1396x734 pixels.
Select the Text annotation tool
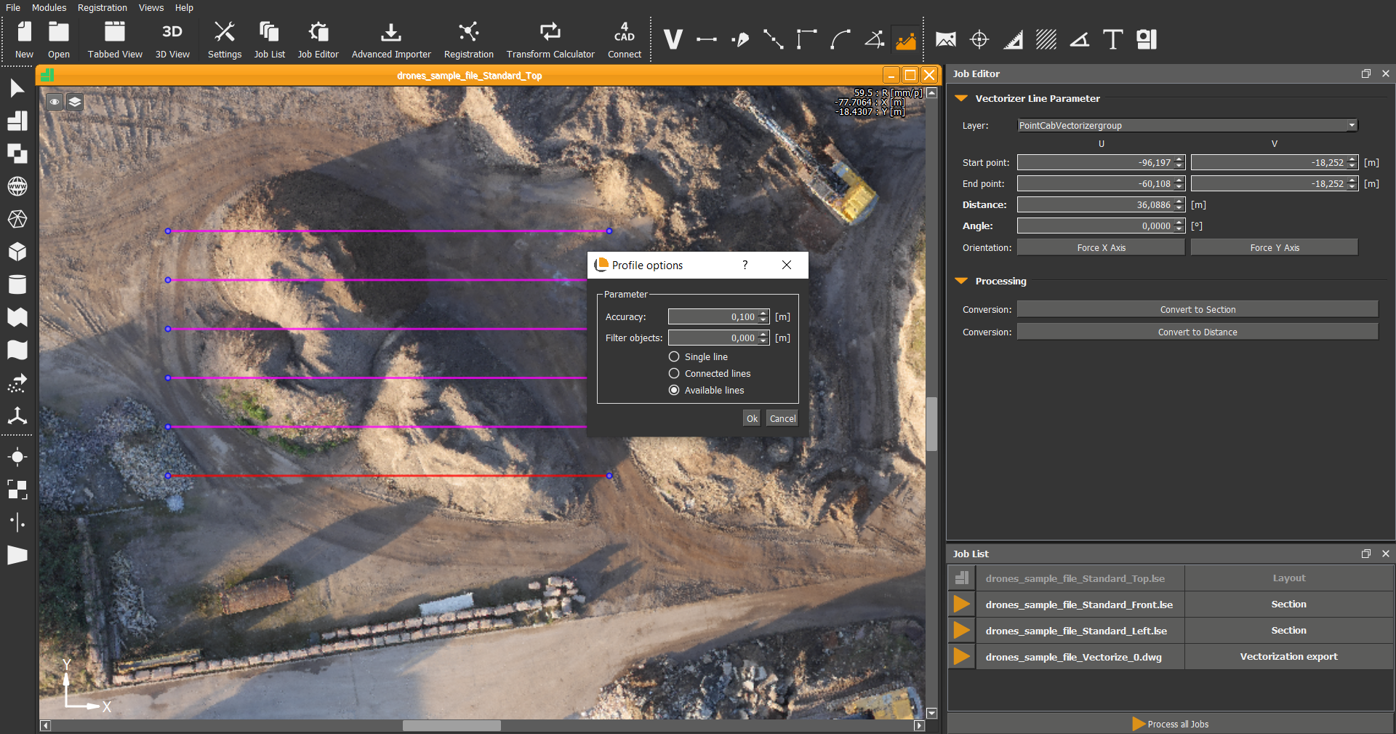tap(1112, 39)
